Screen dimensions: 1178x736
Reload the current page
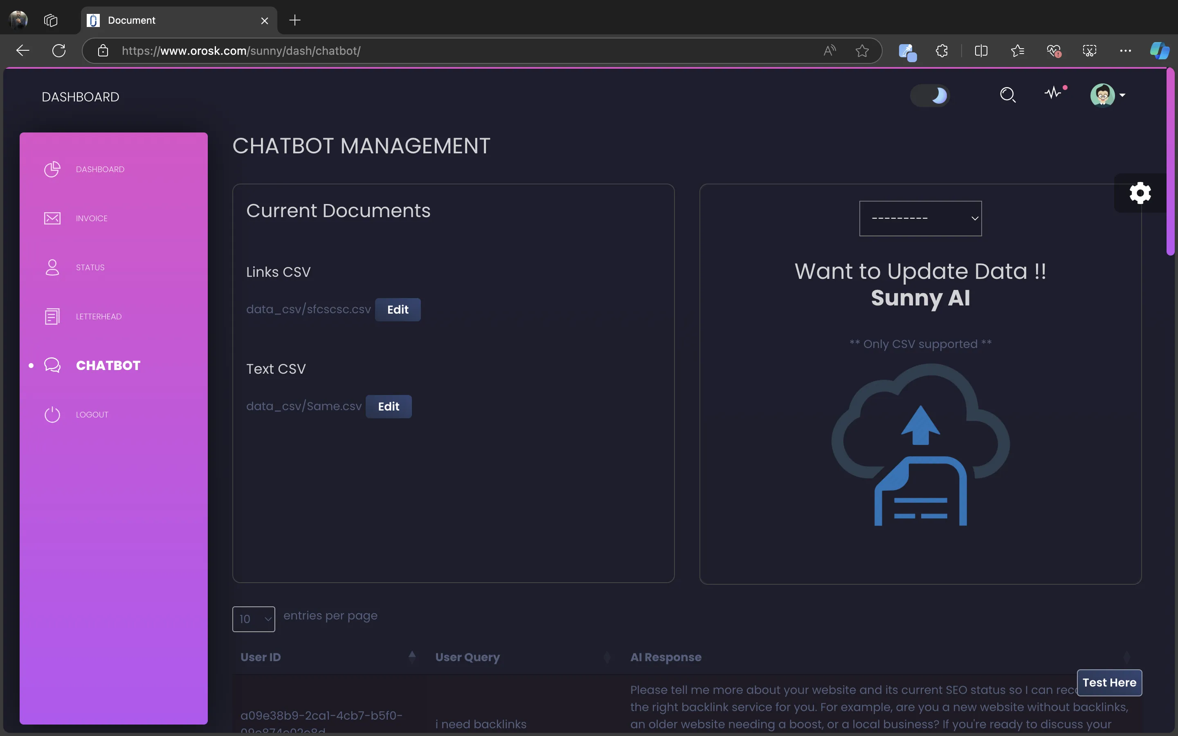(x=59, y=51)
